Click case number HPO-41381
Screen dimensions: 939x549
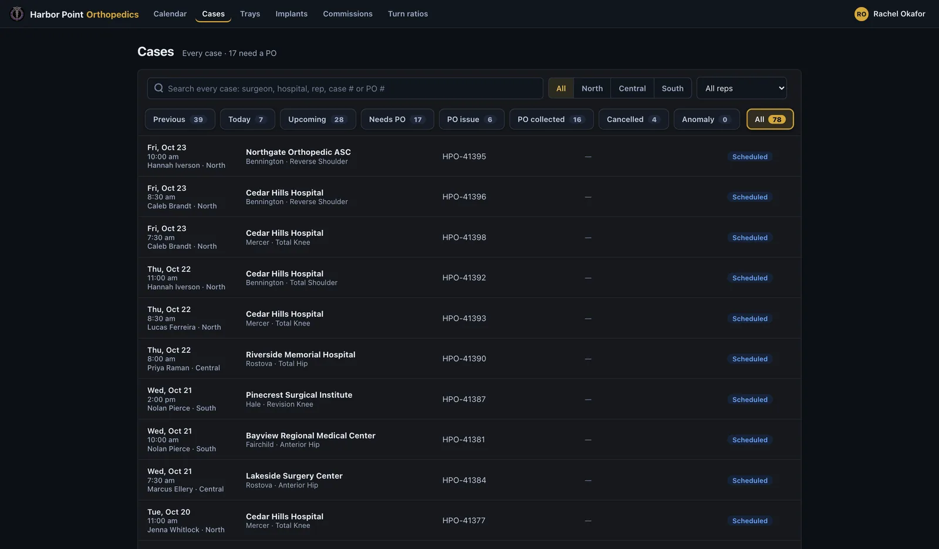pyautogui.click(x=464, y=439)
